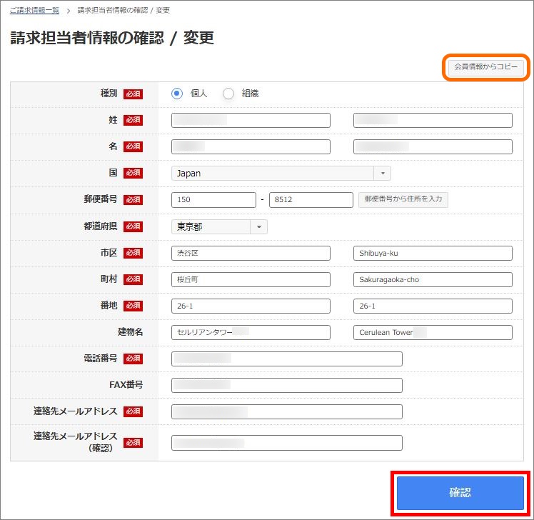Select the 個人 radio button
The width and height of the screenshot is (534, 520).
point(177,94)
